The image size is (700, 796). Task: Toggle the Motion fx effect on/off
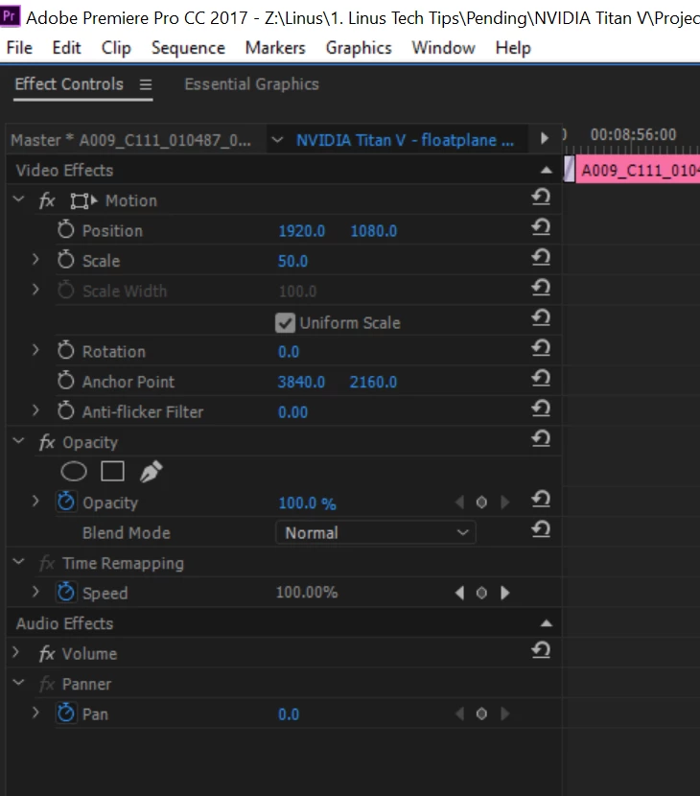(x=47, y=200)
